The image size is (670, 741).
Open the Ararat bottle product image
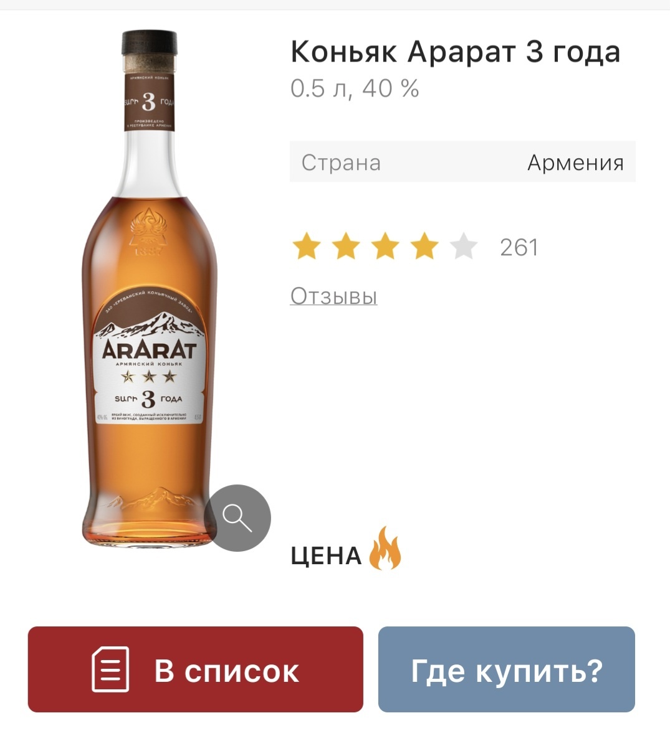tap(150, 289)
